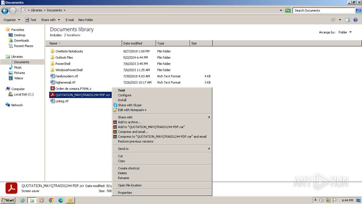Viewport: 362px width, 204px height.
Task: Open the Videos library
Action: (x=18, y=78)
